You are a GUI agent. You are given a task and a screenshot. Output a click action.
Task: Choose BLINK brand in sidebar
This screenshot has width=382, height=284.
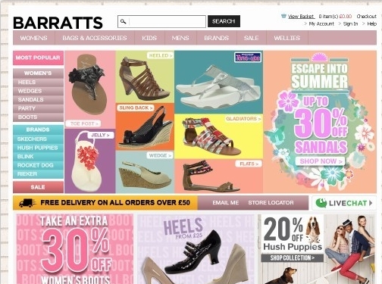tap(38, 156)
